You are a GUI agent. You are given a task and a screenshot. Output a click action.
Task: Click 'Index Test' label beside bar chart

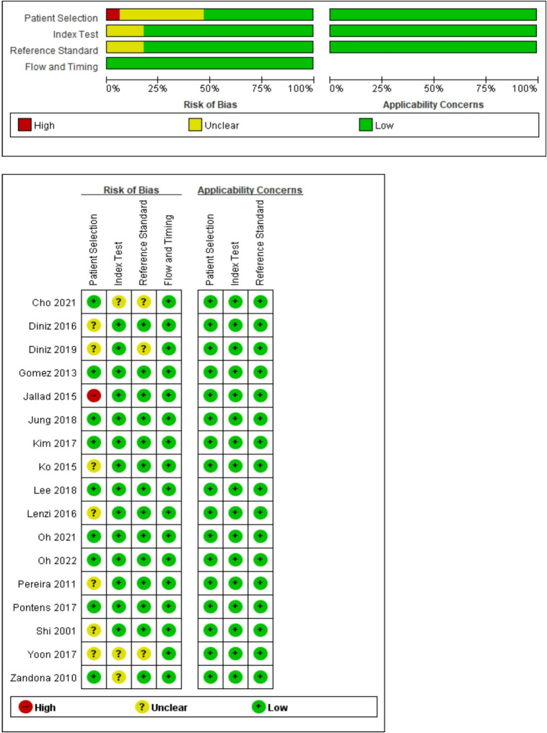(x=76, y=34)
